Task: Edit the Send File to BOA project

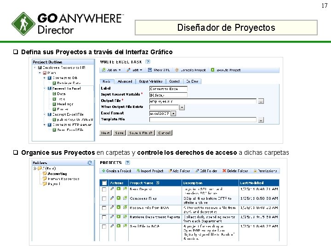Action: [112, 226]
